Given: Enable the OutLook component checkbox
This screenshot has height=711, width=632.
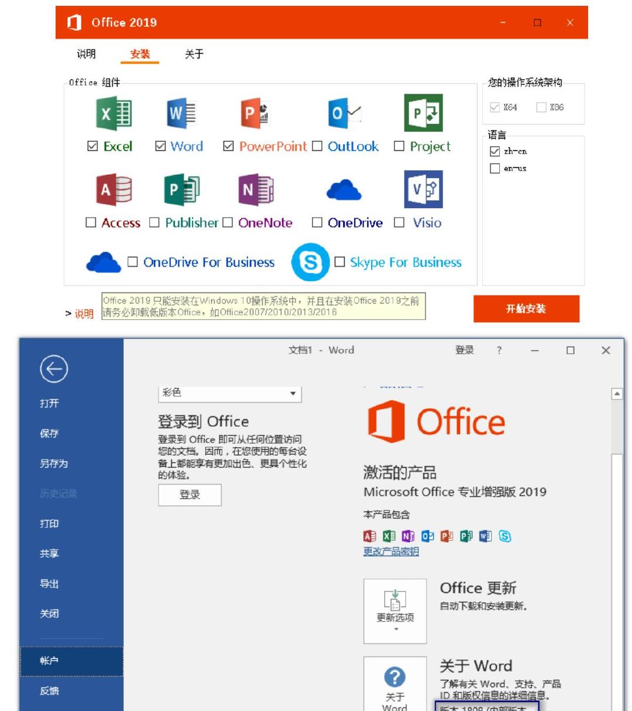Looking at the screenshot, I should (317, 146).
